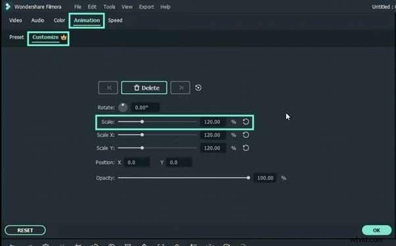The height and width of the screenshot is (246, 396).
Task: Click the Scale Y 120.00 value field
Action: tap(213, 148)
